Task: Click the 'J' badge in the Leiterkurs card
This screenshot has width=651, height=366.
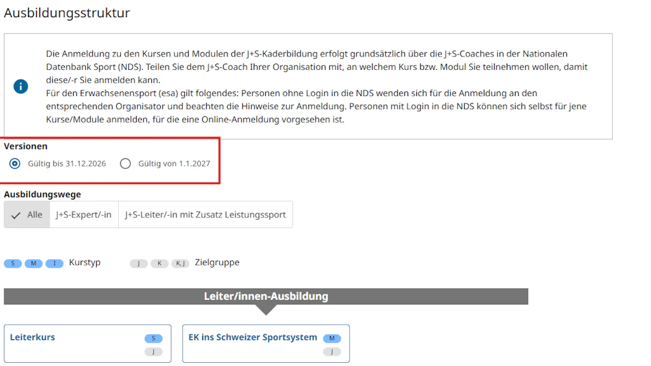Action: (153, 352)
